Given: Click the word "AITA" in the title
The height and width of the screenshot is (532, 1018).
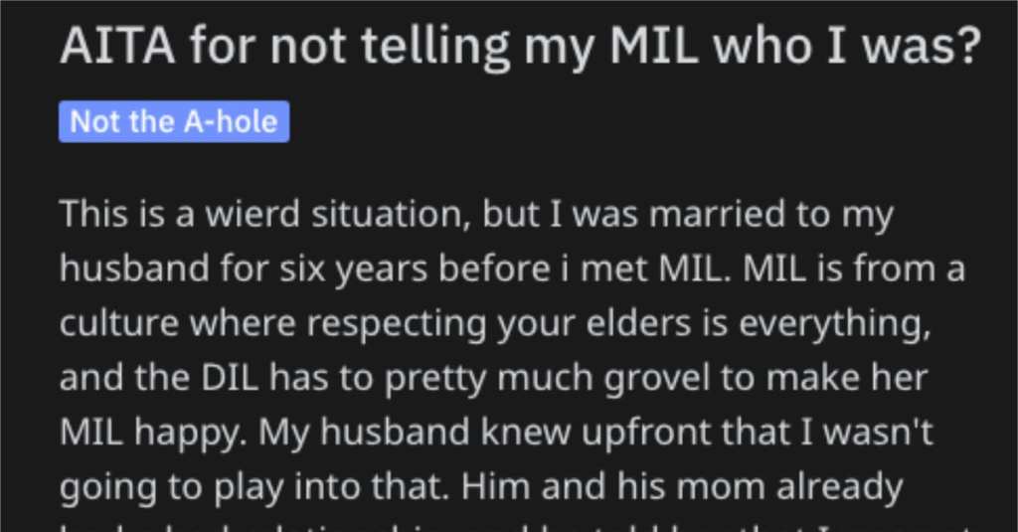Looking at the screenshot, I should click(x=117, y=46).
